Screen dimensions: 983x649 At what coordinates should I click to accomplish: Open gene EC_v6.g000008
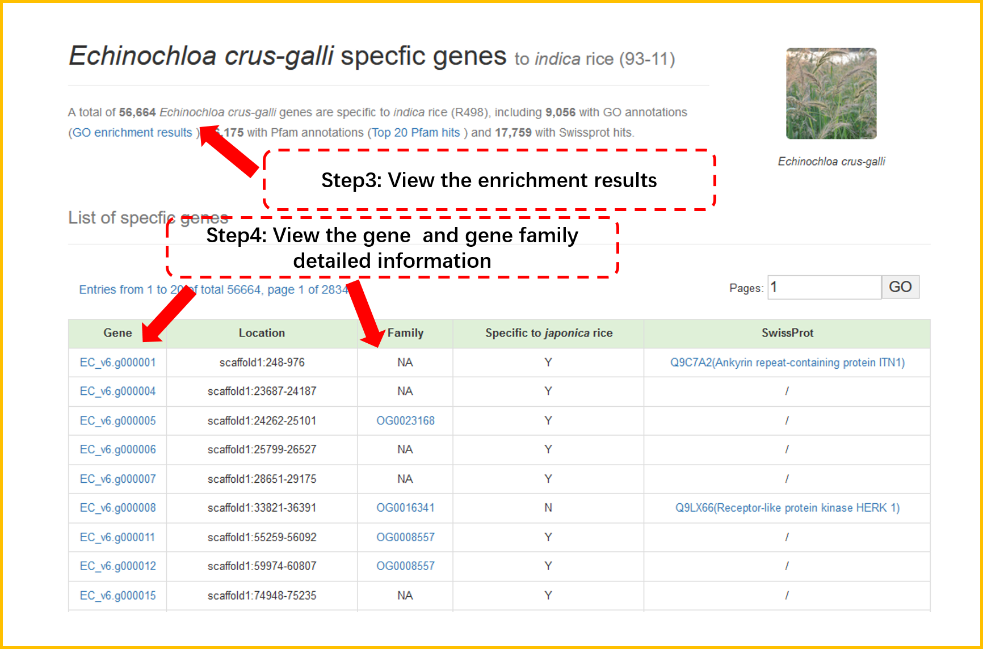click(x=117, y=508)
